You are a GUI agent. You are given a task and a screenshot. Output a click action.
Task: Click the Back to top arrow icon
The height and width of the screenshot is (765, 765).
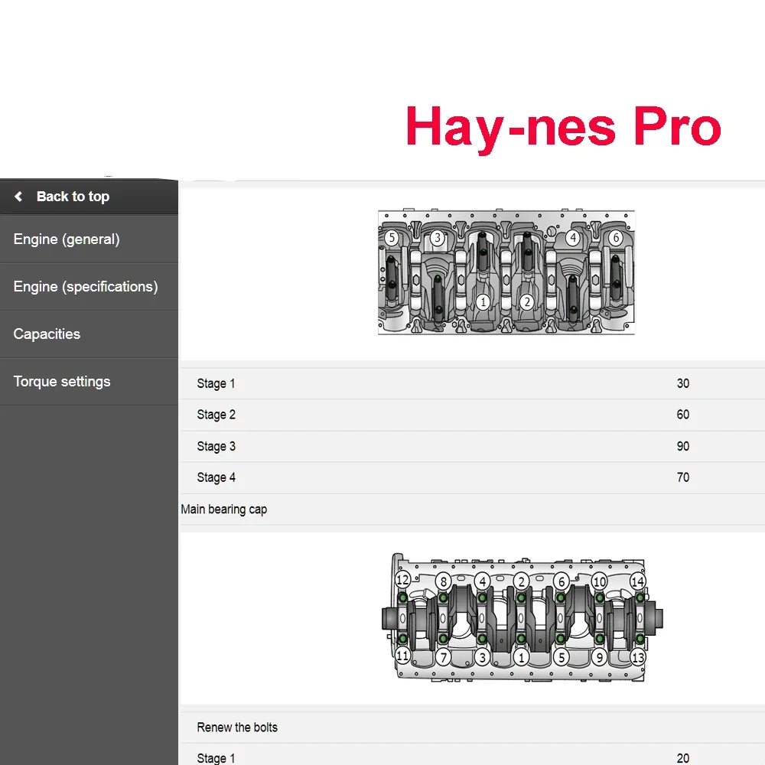[18, 197]
